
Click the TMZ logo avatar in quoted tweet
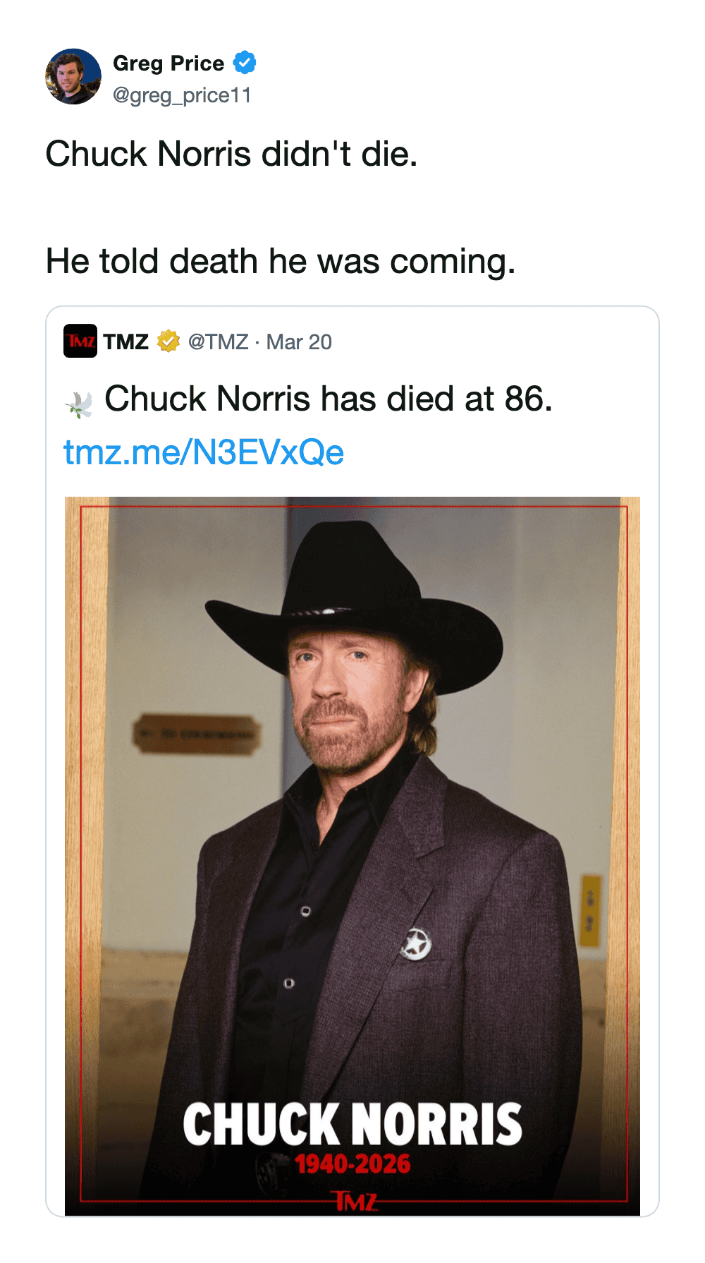click(80, 342)
